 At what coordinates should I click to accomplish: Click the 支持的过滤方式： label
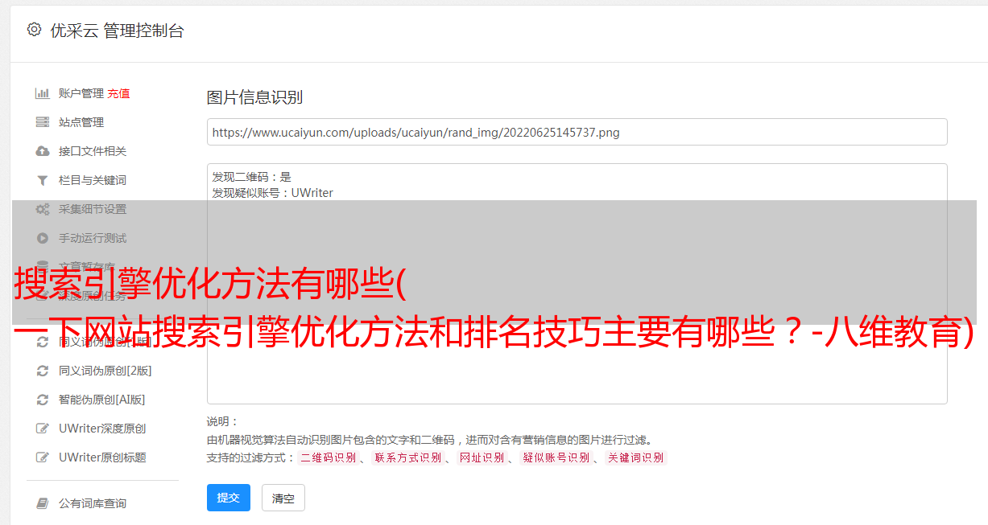(251, 457)
